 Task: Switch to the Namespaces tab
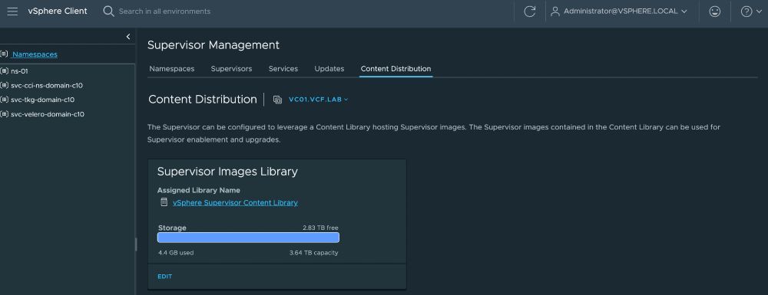[x=171, y=69]
